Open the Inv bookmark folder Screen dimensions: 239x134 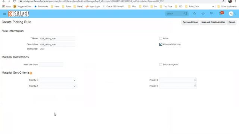153,7
